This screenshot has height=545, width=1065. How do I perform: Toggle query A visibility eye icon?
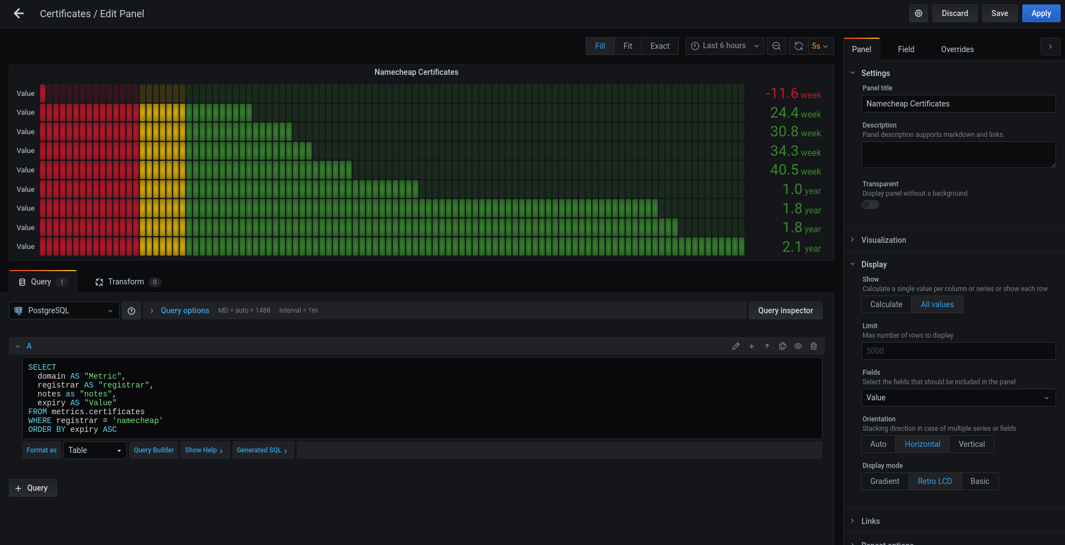pos(798,346)
